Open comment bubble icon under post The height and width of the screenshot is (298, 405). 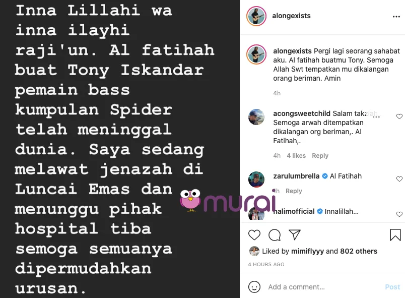[x=275, y=235]
